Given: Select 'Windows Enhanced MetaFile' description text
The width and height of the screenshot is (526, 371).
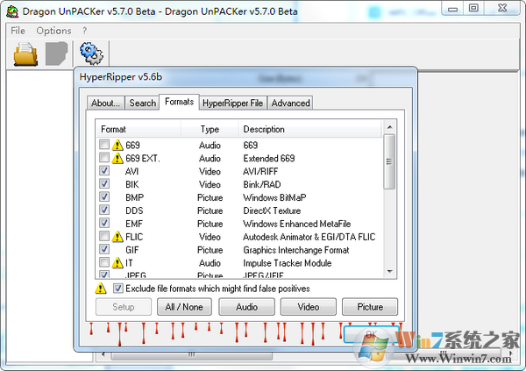Looking at the screenshot, I should click(x=297, y=224).
